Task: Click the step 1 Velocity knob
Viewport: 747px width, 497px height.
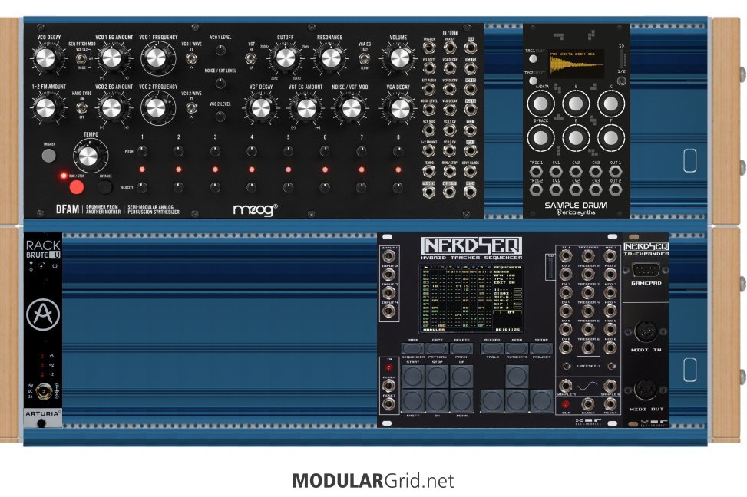Action: (x=142, y=187)
